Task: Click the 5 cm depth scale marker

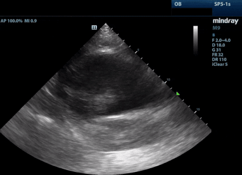Action: (x=138, y=50)
